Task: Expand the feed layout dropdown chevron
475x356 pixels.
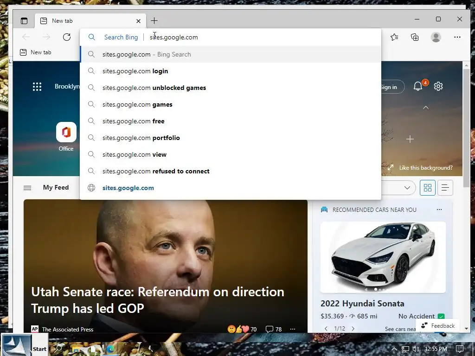Action: click(x=407, y=188)
